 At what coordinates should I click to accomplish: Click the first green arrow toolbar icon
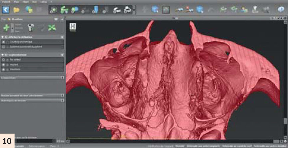[x=223, y=10]
